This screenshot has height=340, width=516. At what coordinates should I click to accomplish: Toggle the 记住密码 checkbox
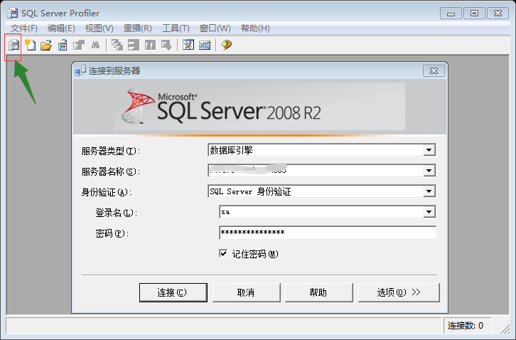pos(223,253)
